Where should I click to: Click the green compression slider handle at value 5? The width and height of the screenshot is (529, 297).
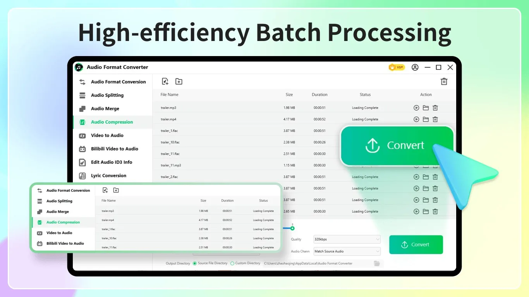292,228
